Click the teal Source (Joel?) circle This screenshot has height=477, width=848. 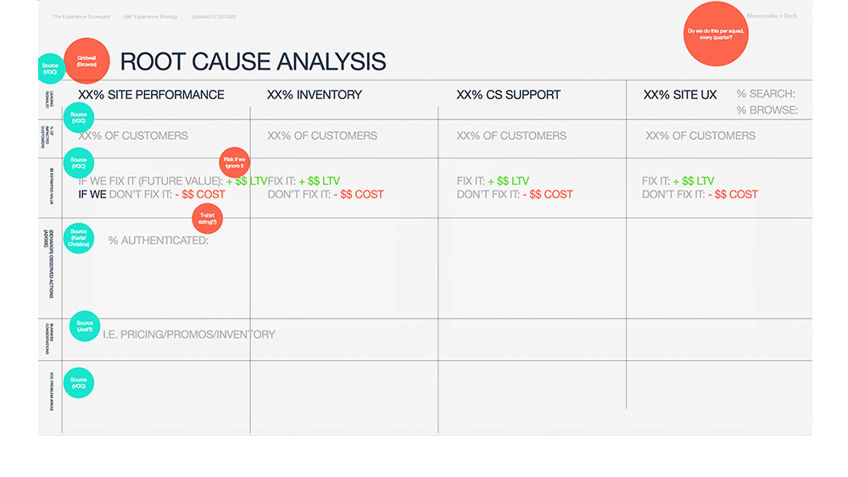pyautogui.click(x=84, y=326)
